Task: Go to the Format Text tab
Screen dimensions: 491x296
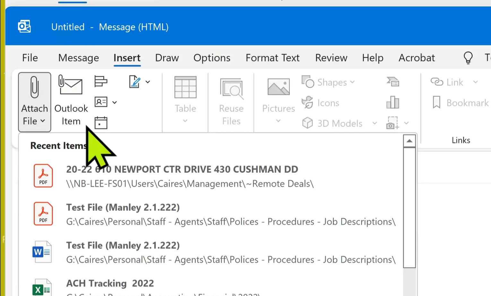Action: [x=272, y=58]
